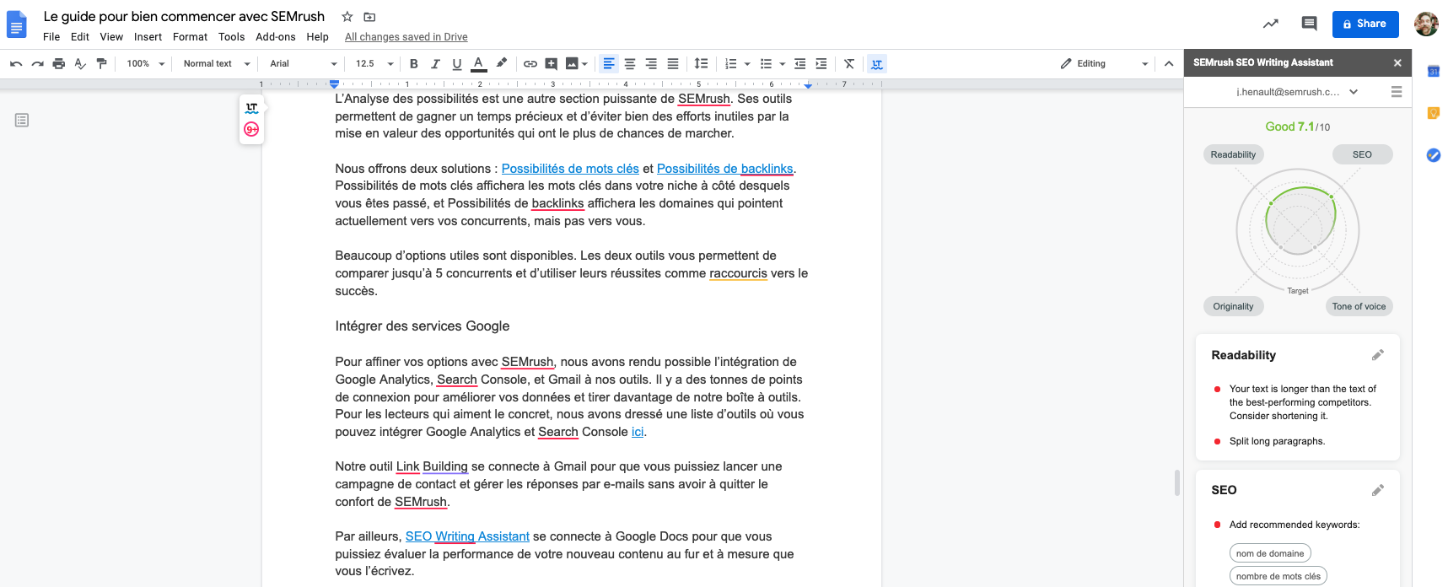Click All changes saved in Drive link
The height and width of the screenshot is (587, 1448).
[406, 37]
